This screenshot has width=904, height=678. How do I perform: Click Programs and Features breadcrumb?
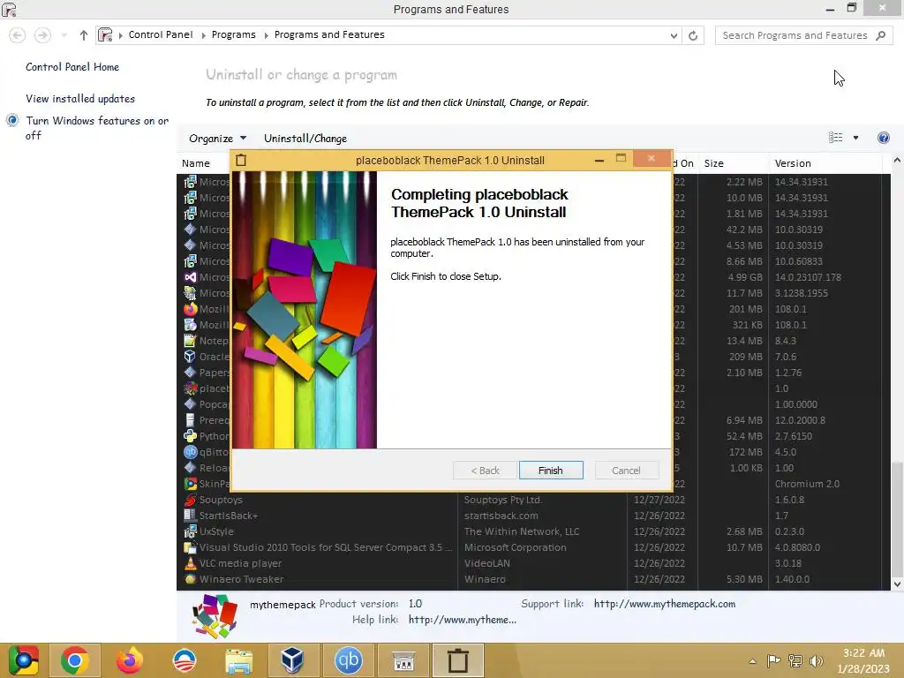point(329,34)
